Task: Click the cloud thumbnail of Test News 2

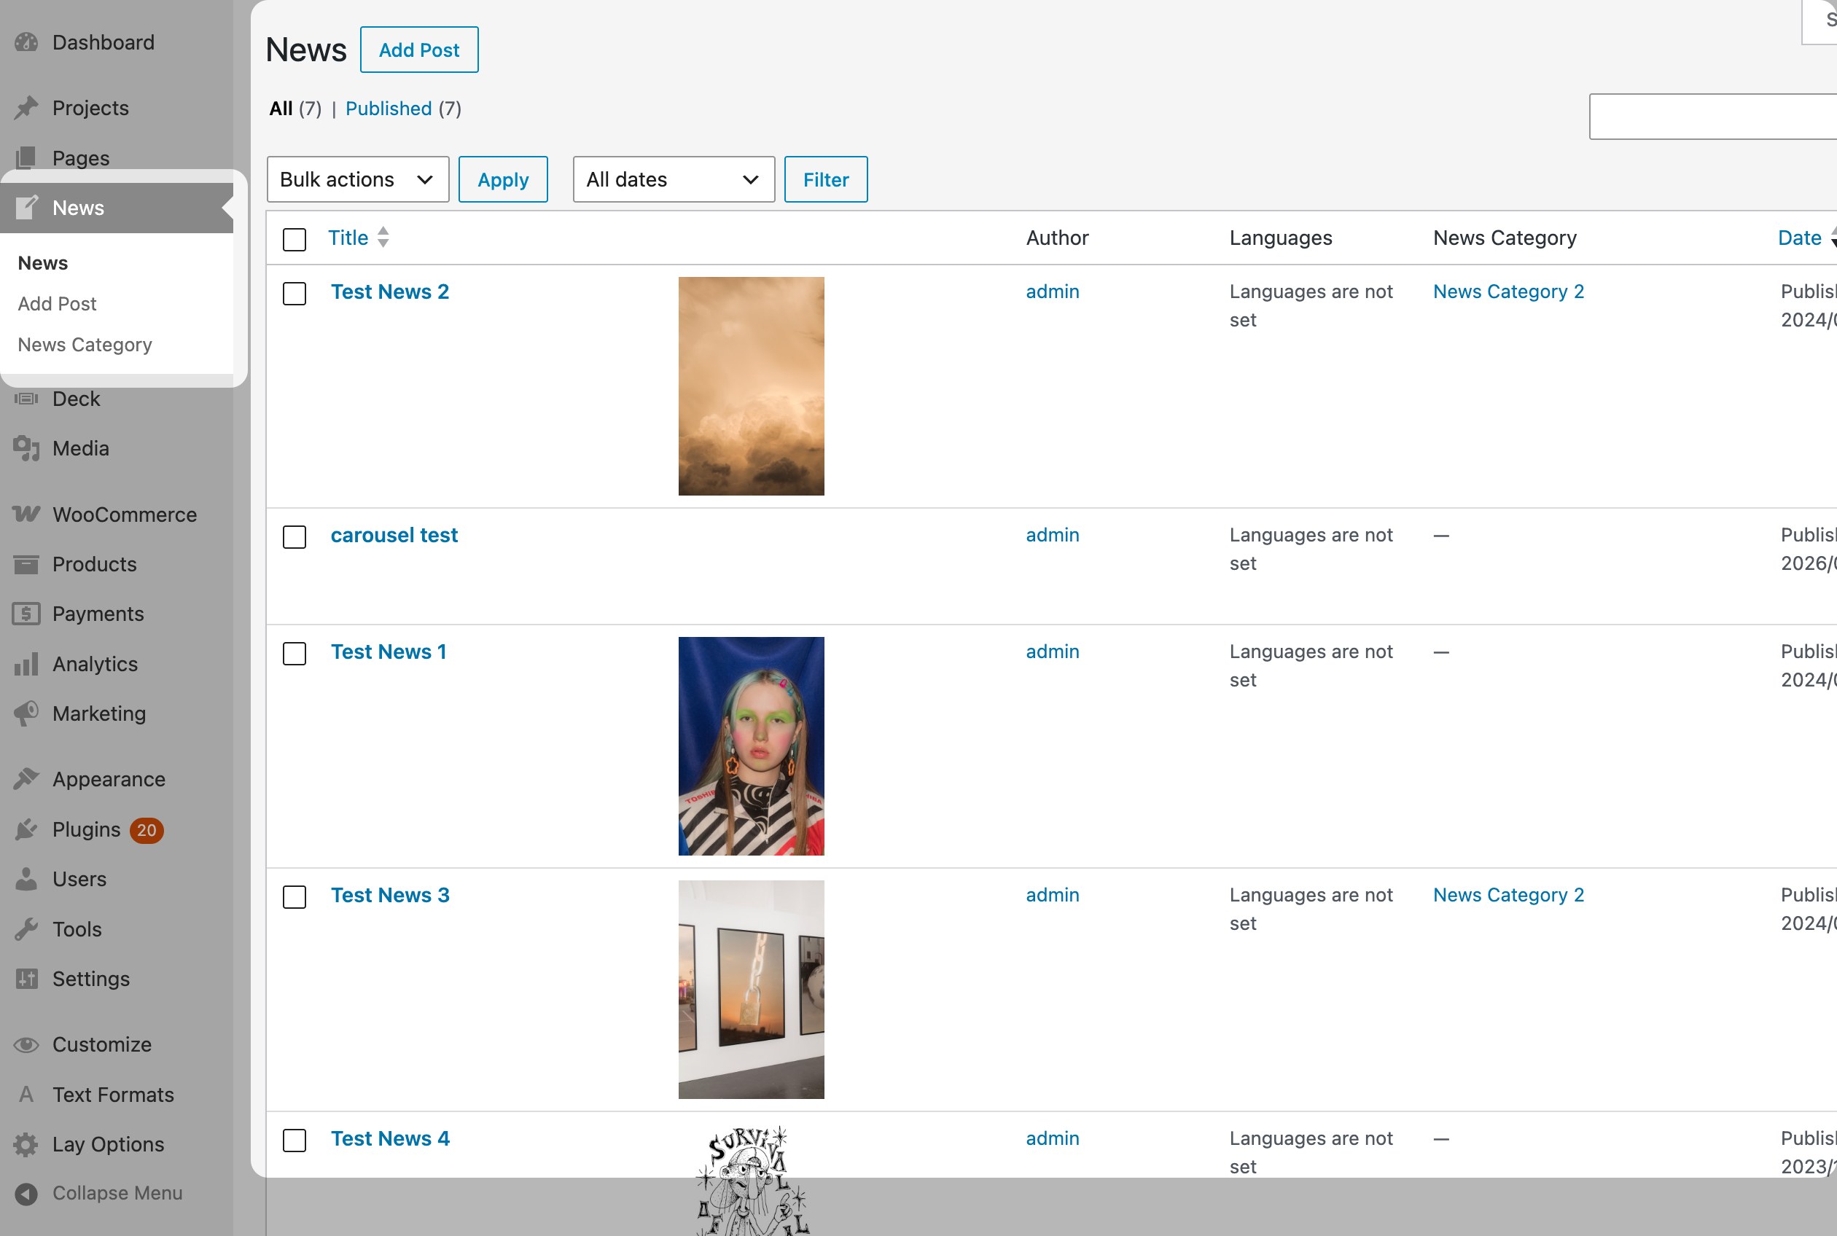Action: pos(752,386)
